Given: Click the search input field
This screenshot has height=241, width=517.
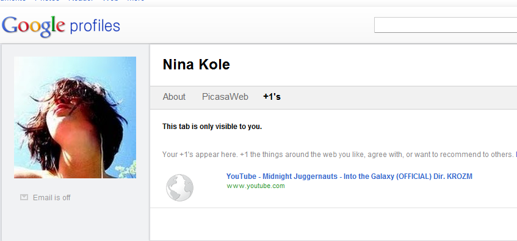Looking at the screenshot, I should coord(446,25).
